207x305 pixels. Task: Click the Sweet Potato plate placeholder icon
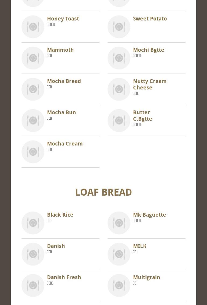tap(119, 27)
